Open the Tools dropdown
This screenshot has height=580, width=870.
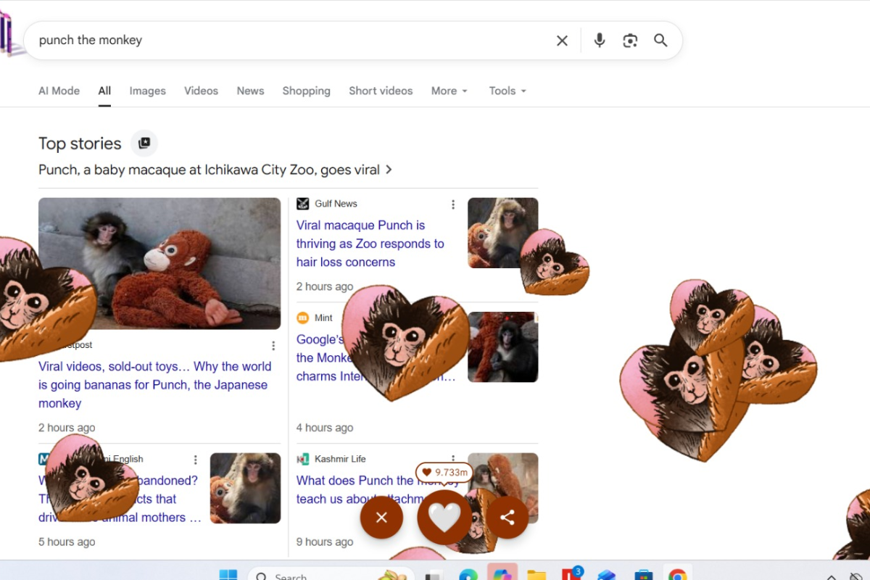[507, 91]
